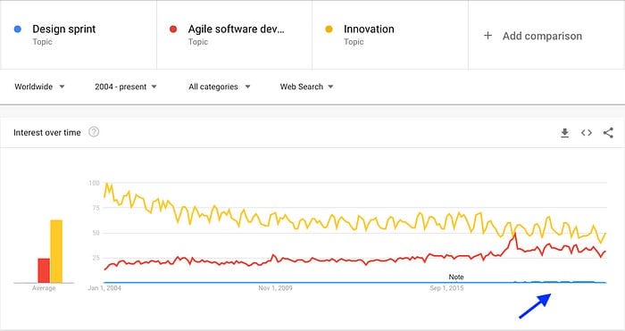Edit the Design sprint topic term
625x331 pixels.
click(63, 29)
